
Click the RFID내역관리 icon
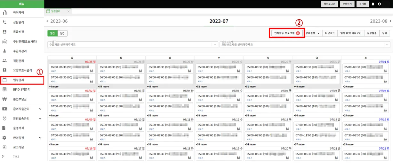4,89
